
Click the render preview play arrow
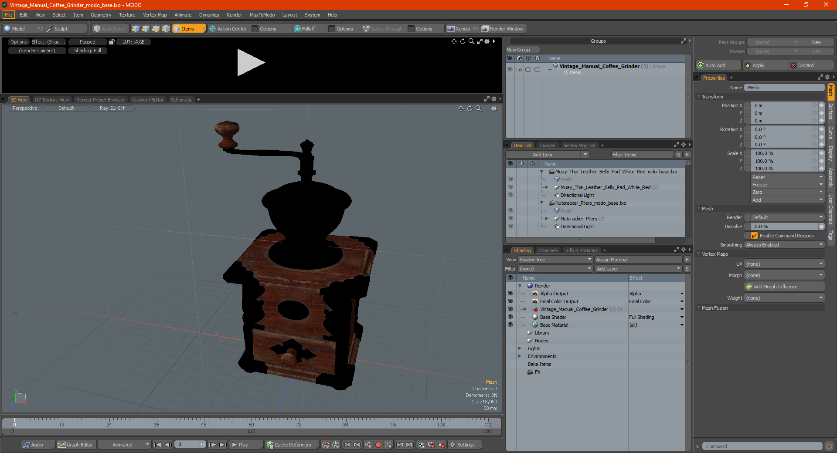(x=251, y=63)
